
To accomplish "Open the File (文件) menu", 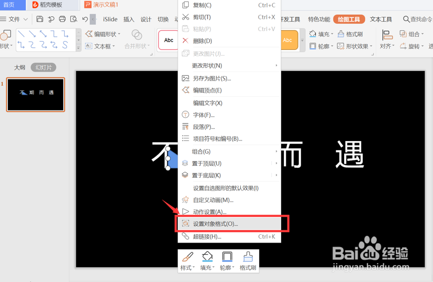I will pos(14,19).
